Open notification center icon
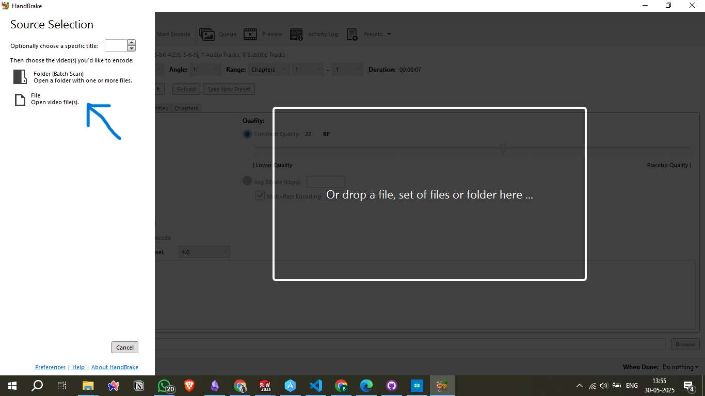 (689, 386)
